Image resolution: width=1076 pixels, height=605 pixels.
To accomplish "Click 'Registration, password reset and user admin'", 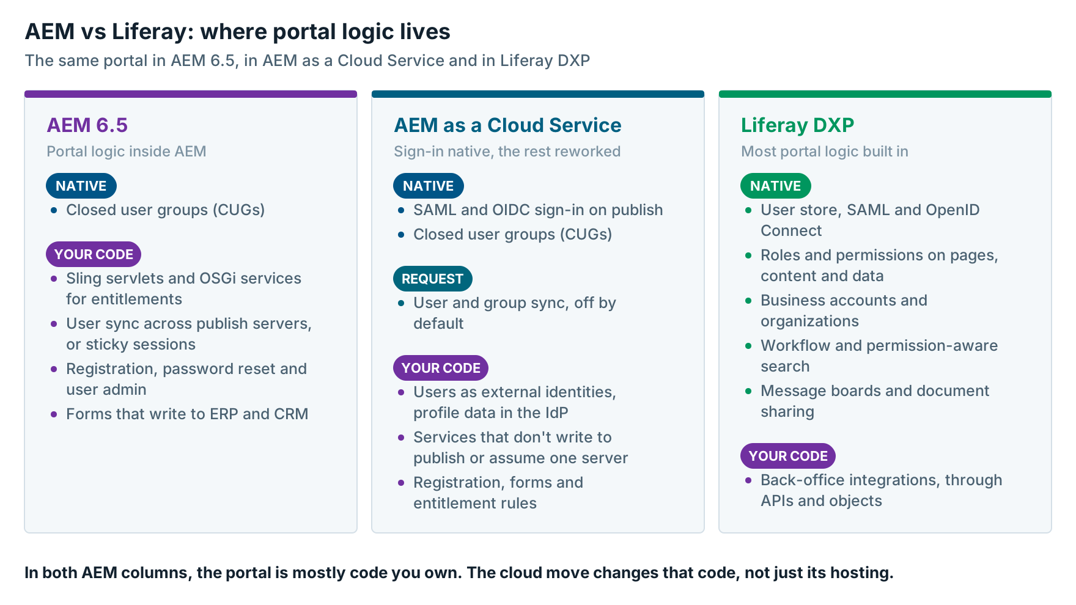I will 186,379.
